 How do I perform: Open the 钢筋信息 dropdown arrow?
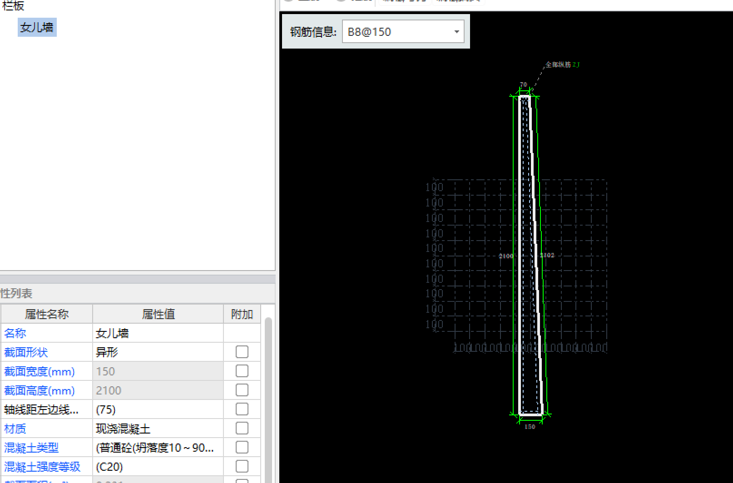point(456,32)
